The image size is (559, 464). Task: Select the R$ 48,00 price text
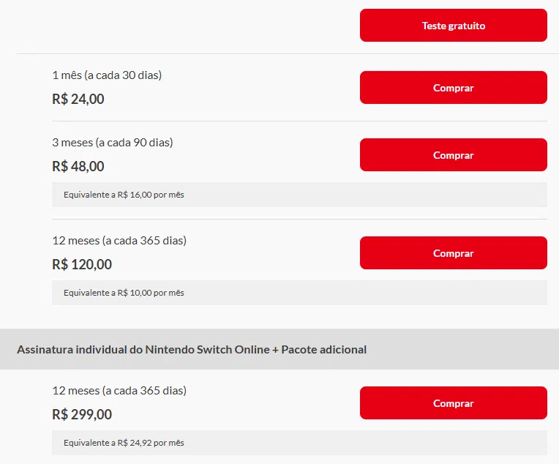78,166
